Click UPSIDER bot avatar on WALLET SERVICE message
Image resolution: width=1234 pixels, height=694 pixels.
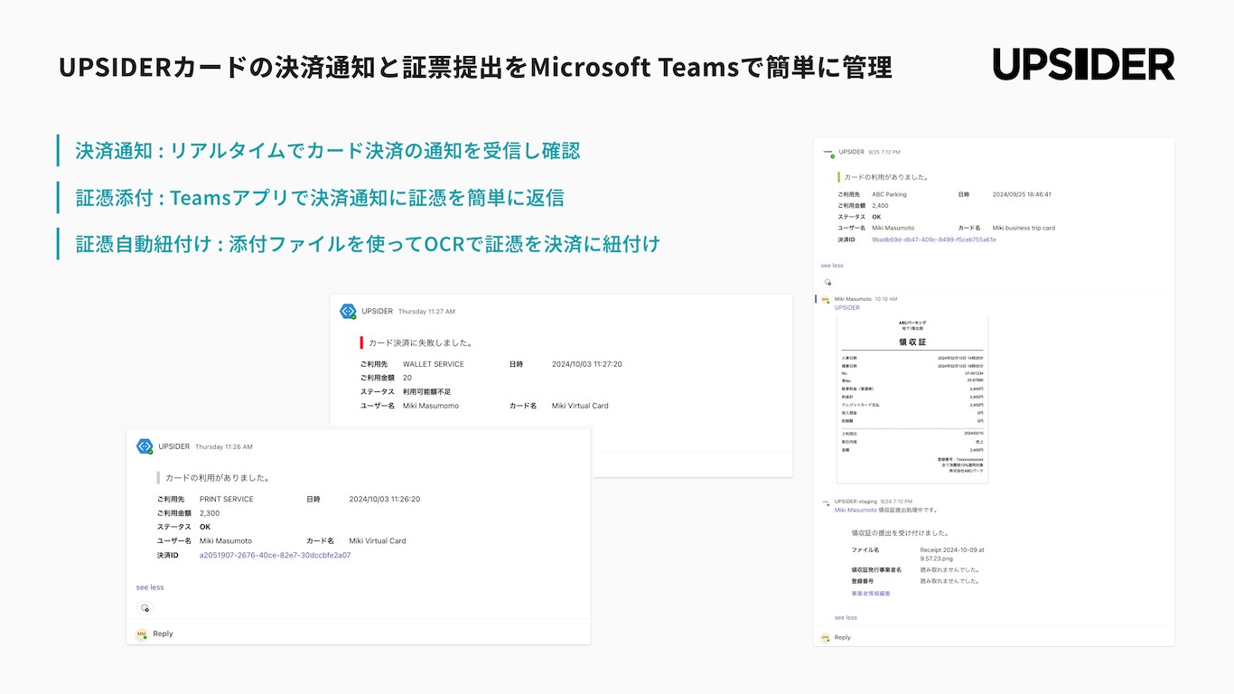pos(348,311)
